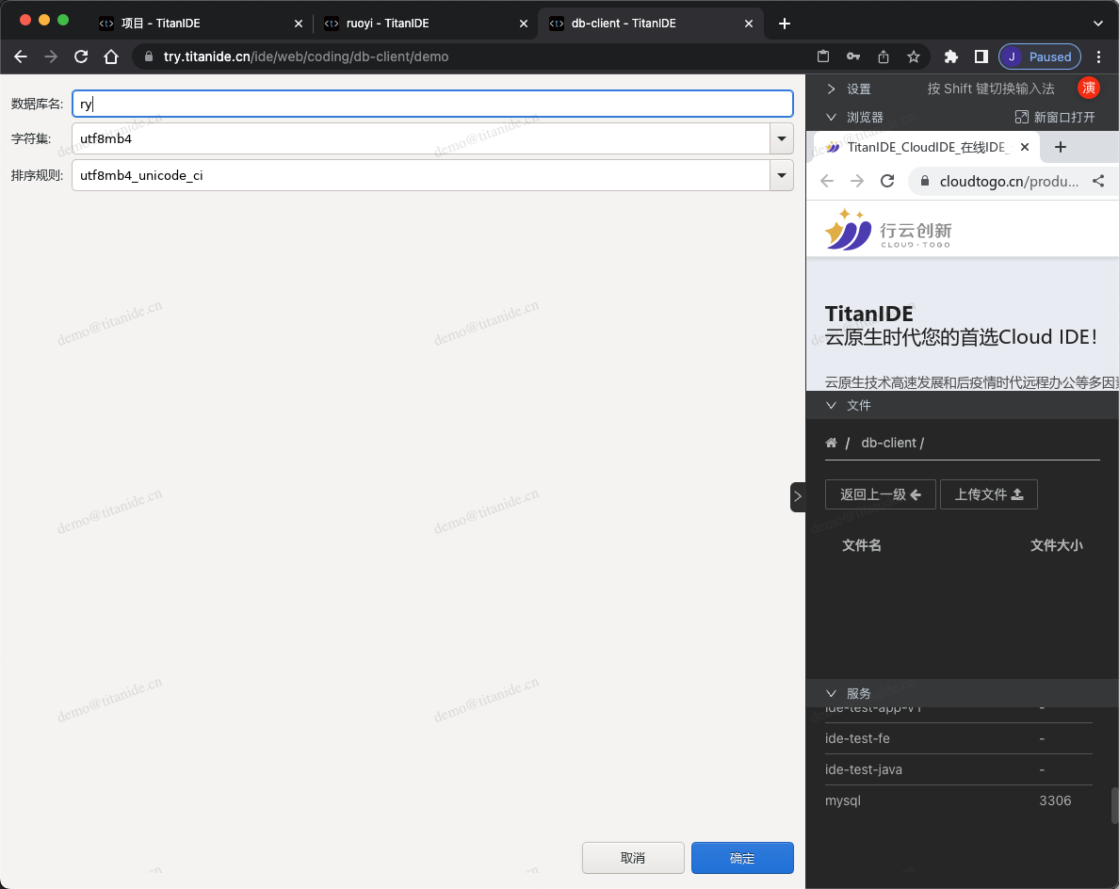Image resolution: width=1119 pixels, height=889 pixels.
Task: Click the share icon in address bar
Action: pos(883,57)
